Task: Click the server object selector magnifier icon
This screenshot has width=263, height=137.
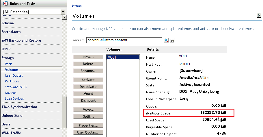Action: (x=166, y=40)
